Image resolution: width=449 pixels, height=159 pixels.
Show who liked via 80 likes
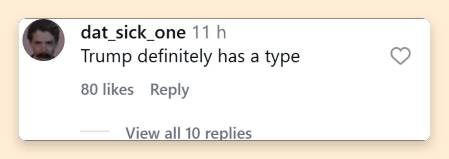click(x=107, y=90)
